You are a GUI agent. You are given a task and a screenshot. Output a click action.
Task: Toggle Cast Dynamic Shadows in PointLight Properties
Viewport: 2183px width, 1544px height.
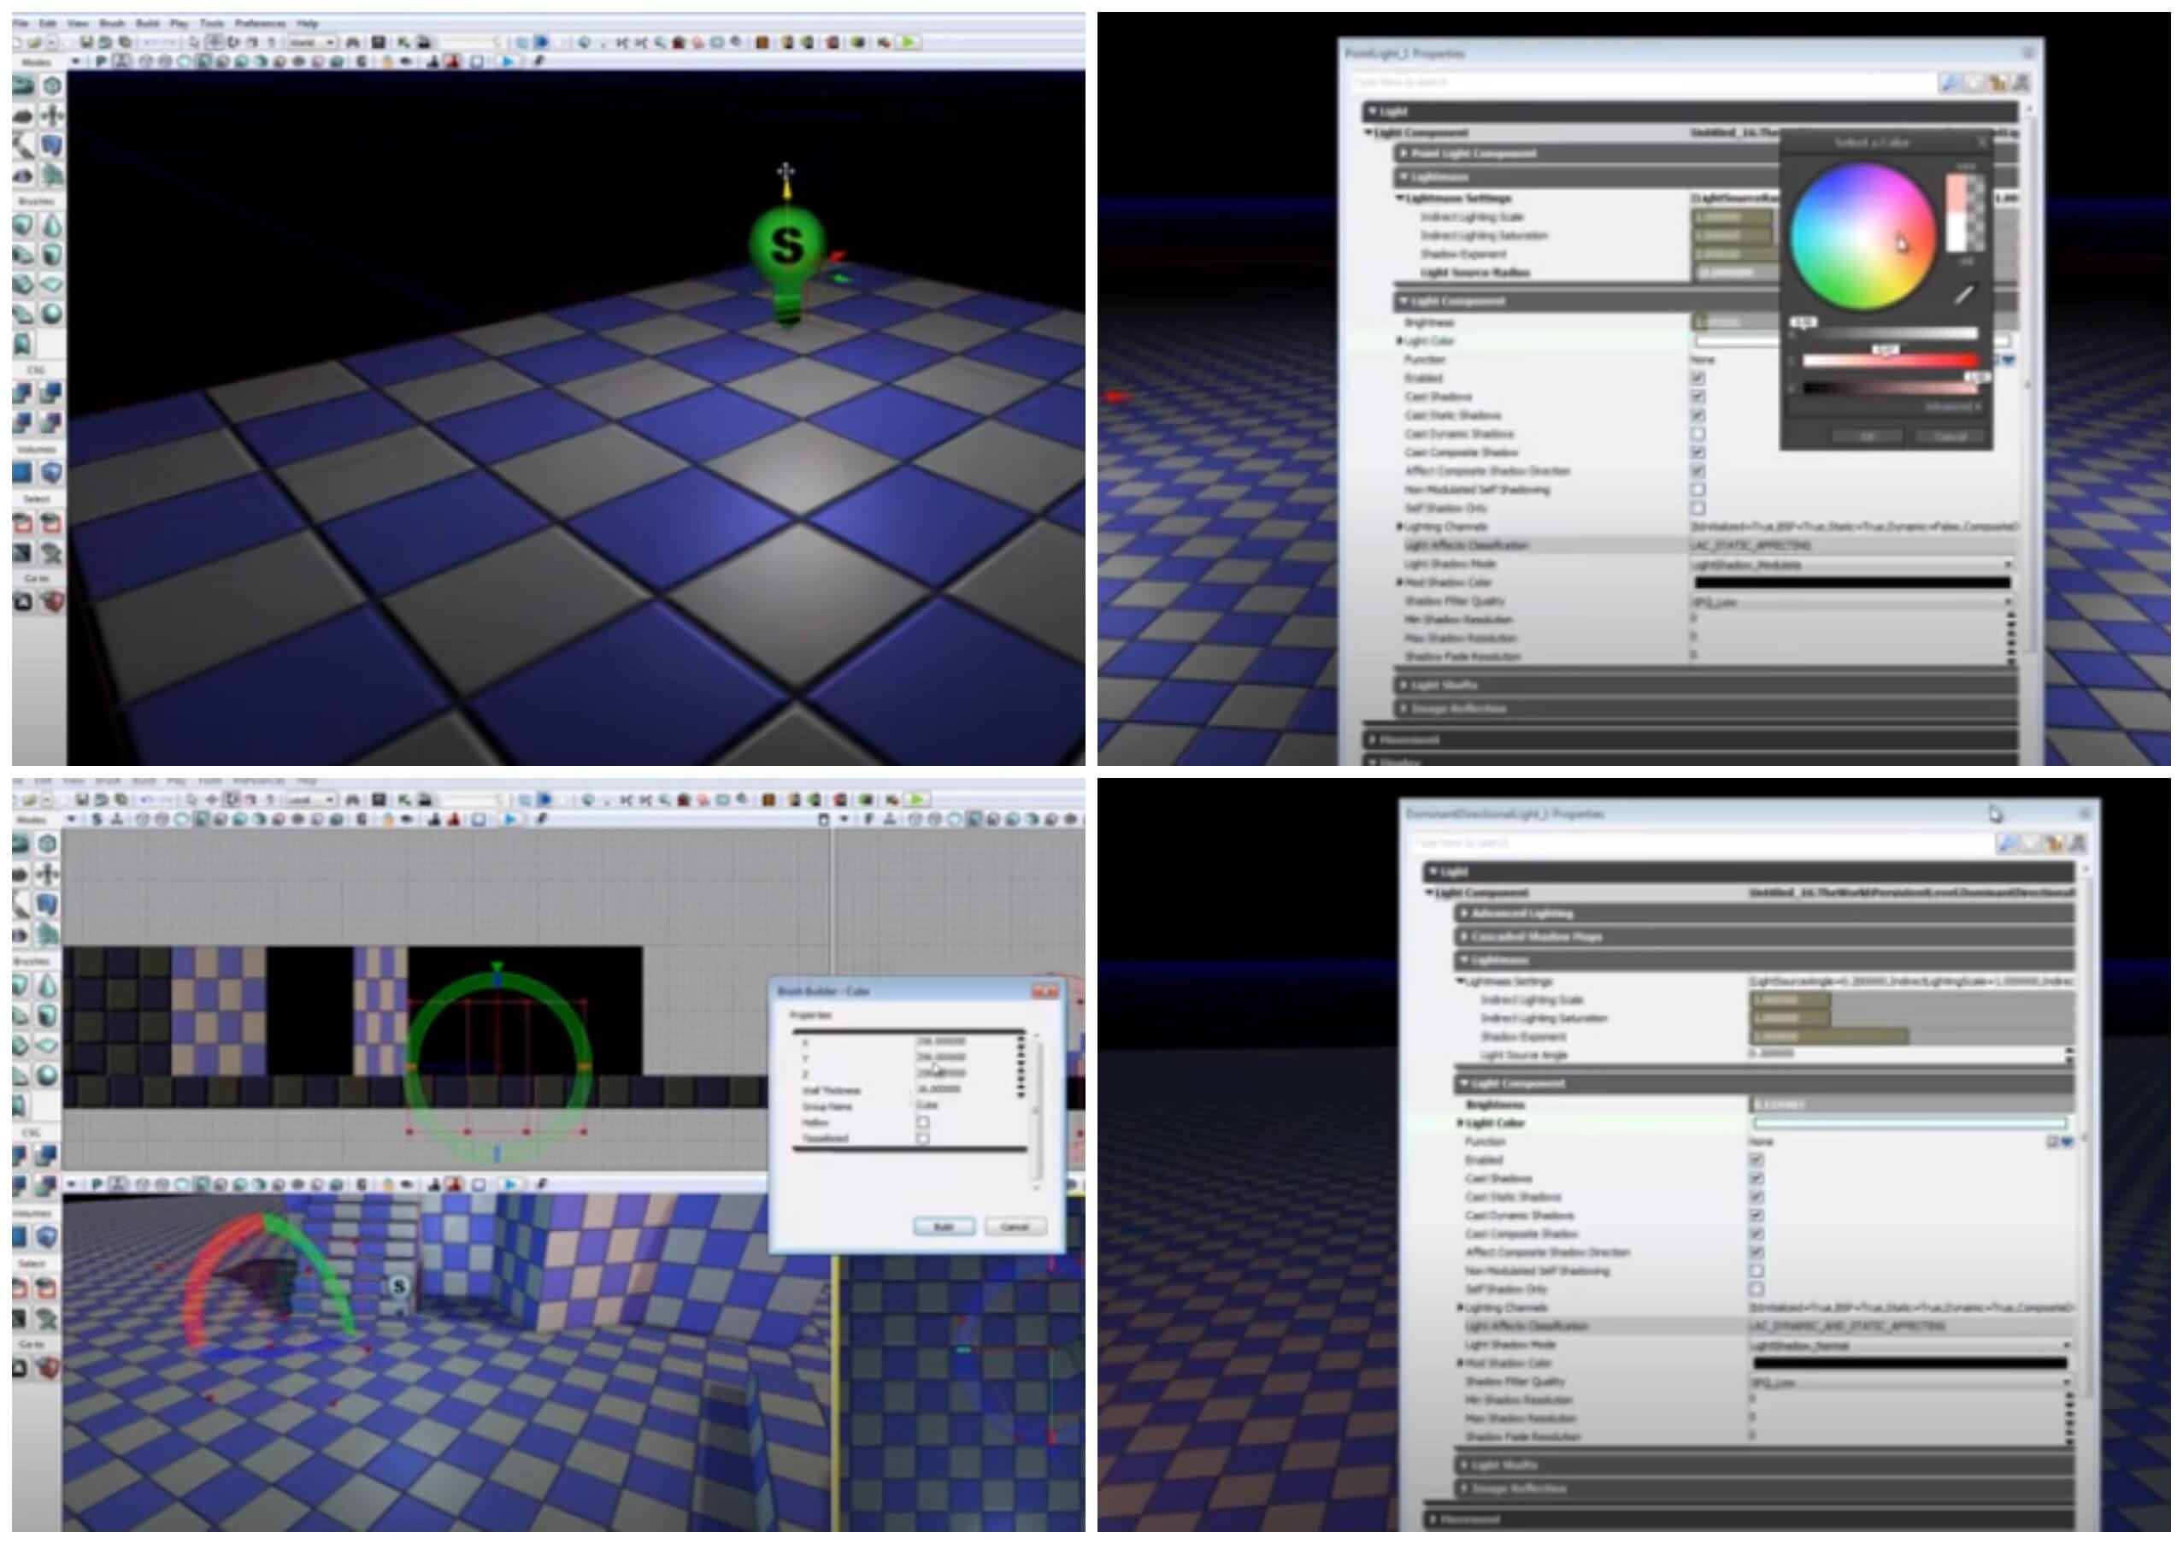(x=1698, y=433)
